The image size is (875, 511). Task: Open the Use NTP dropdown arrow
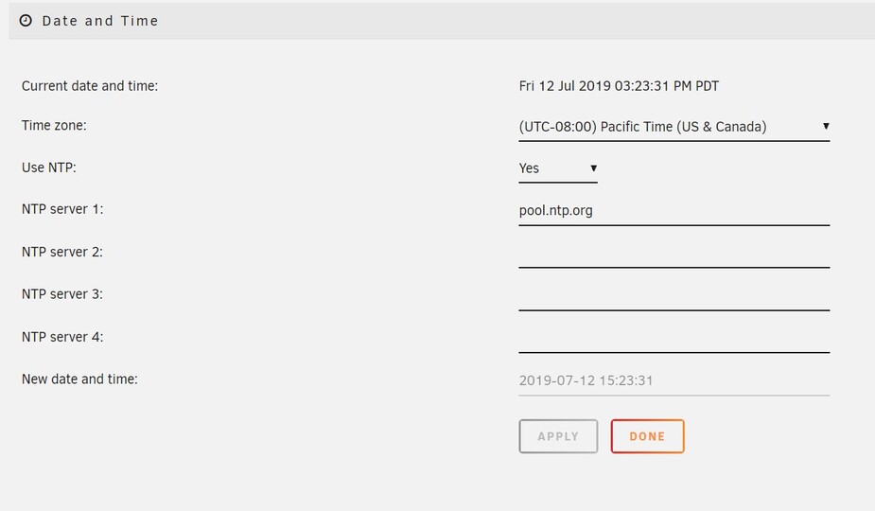593,168
